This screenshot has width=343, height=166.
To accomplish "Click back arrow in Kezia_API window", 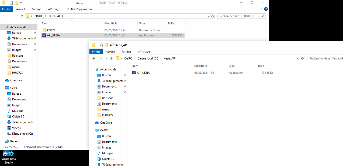I will tap(94, 58).
